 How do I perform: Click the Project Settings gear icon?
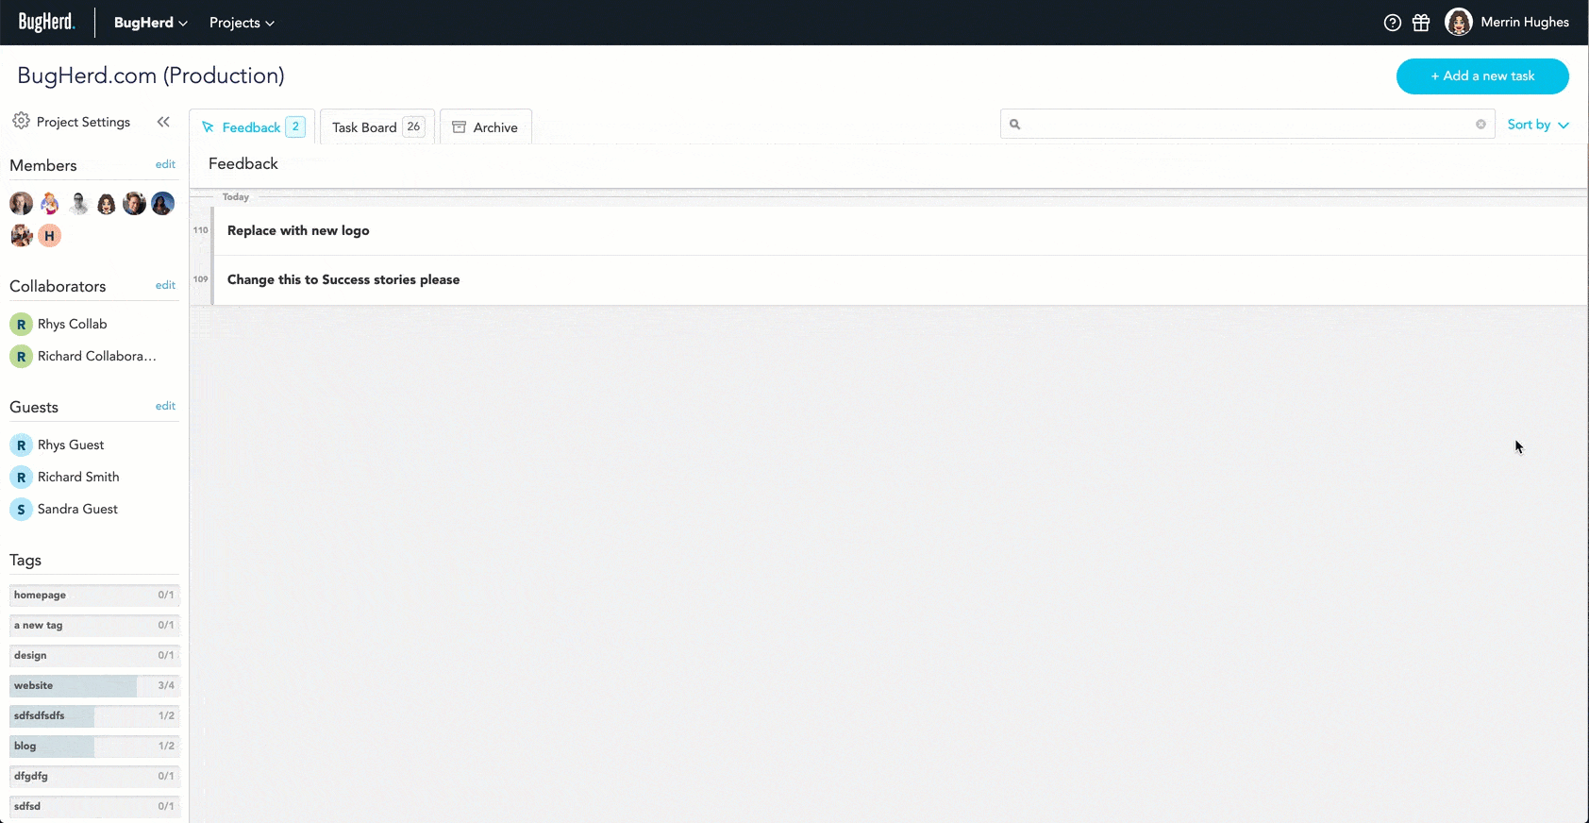pyautogui.click(x=21, y=121)
